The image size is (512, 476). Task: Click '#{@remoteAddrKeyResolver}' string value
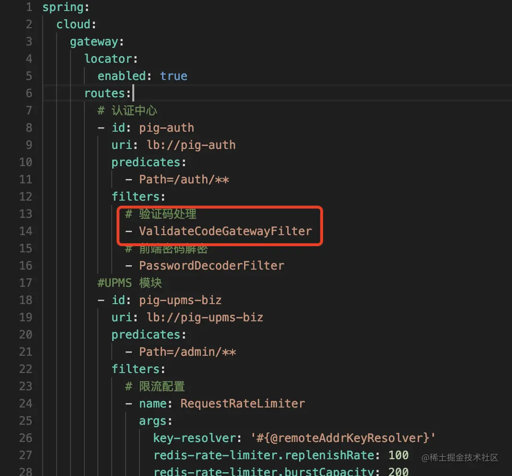tap(343, 438)
